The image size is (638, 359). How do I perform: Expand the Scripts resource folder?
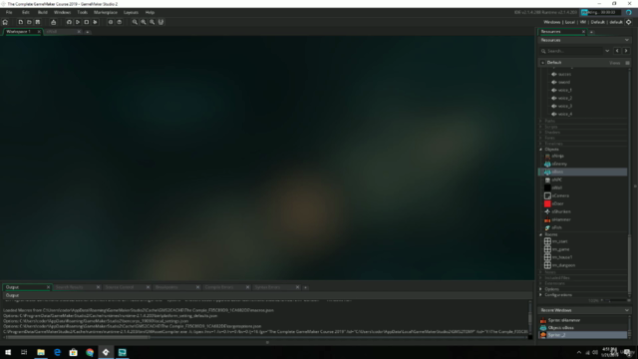(x=540, y=127)
